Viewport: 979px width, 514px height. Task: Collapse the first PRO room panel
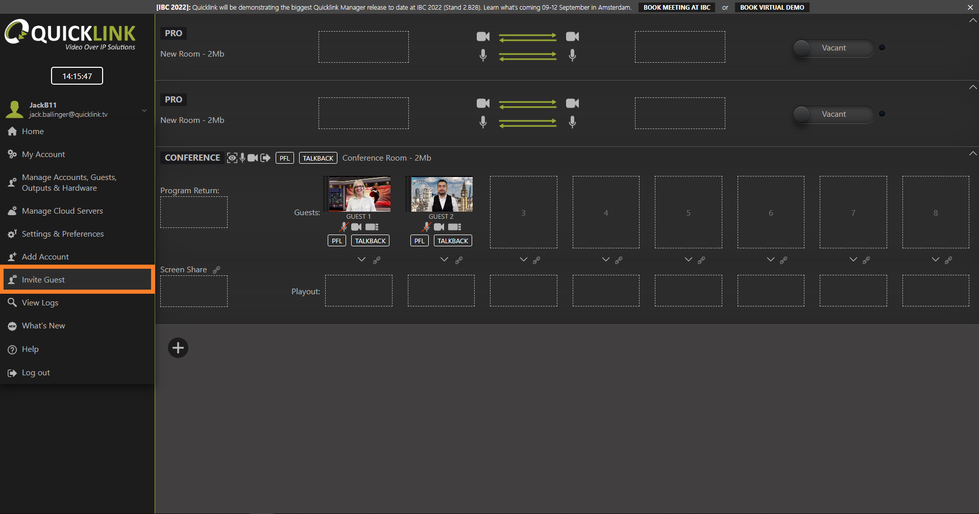coord(973,20)
